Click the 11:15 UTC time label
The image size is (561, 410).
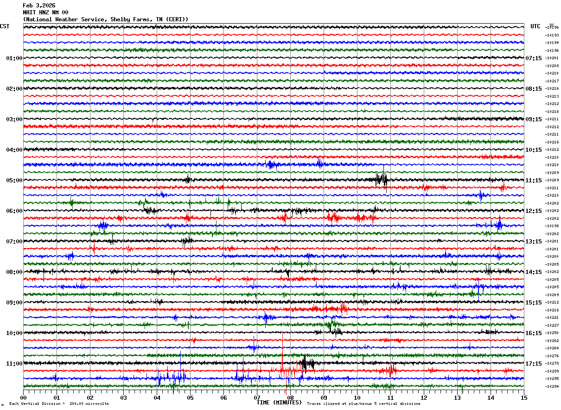pos(534,180)
